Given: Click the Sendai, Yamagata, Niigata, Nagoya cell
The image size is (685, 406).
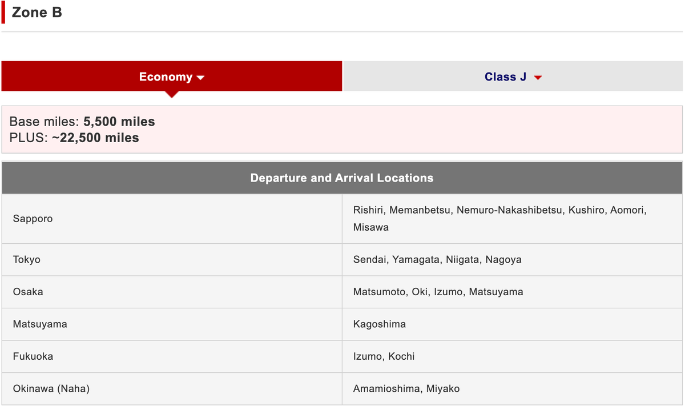Looking at the screenshot, I should tap(437, 260).
